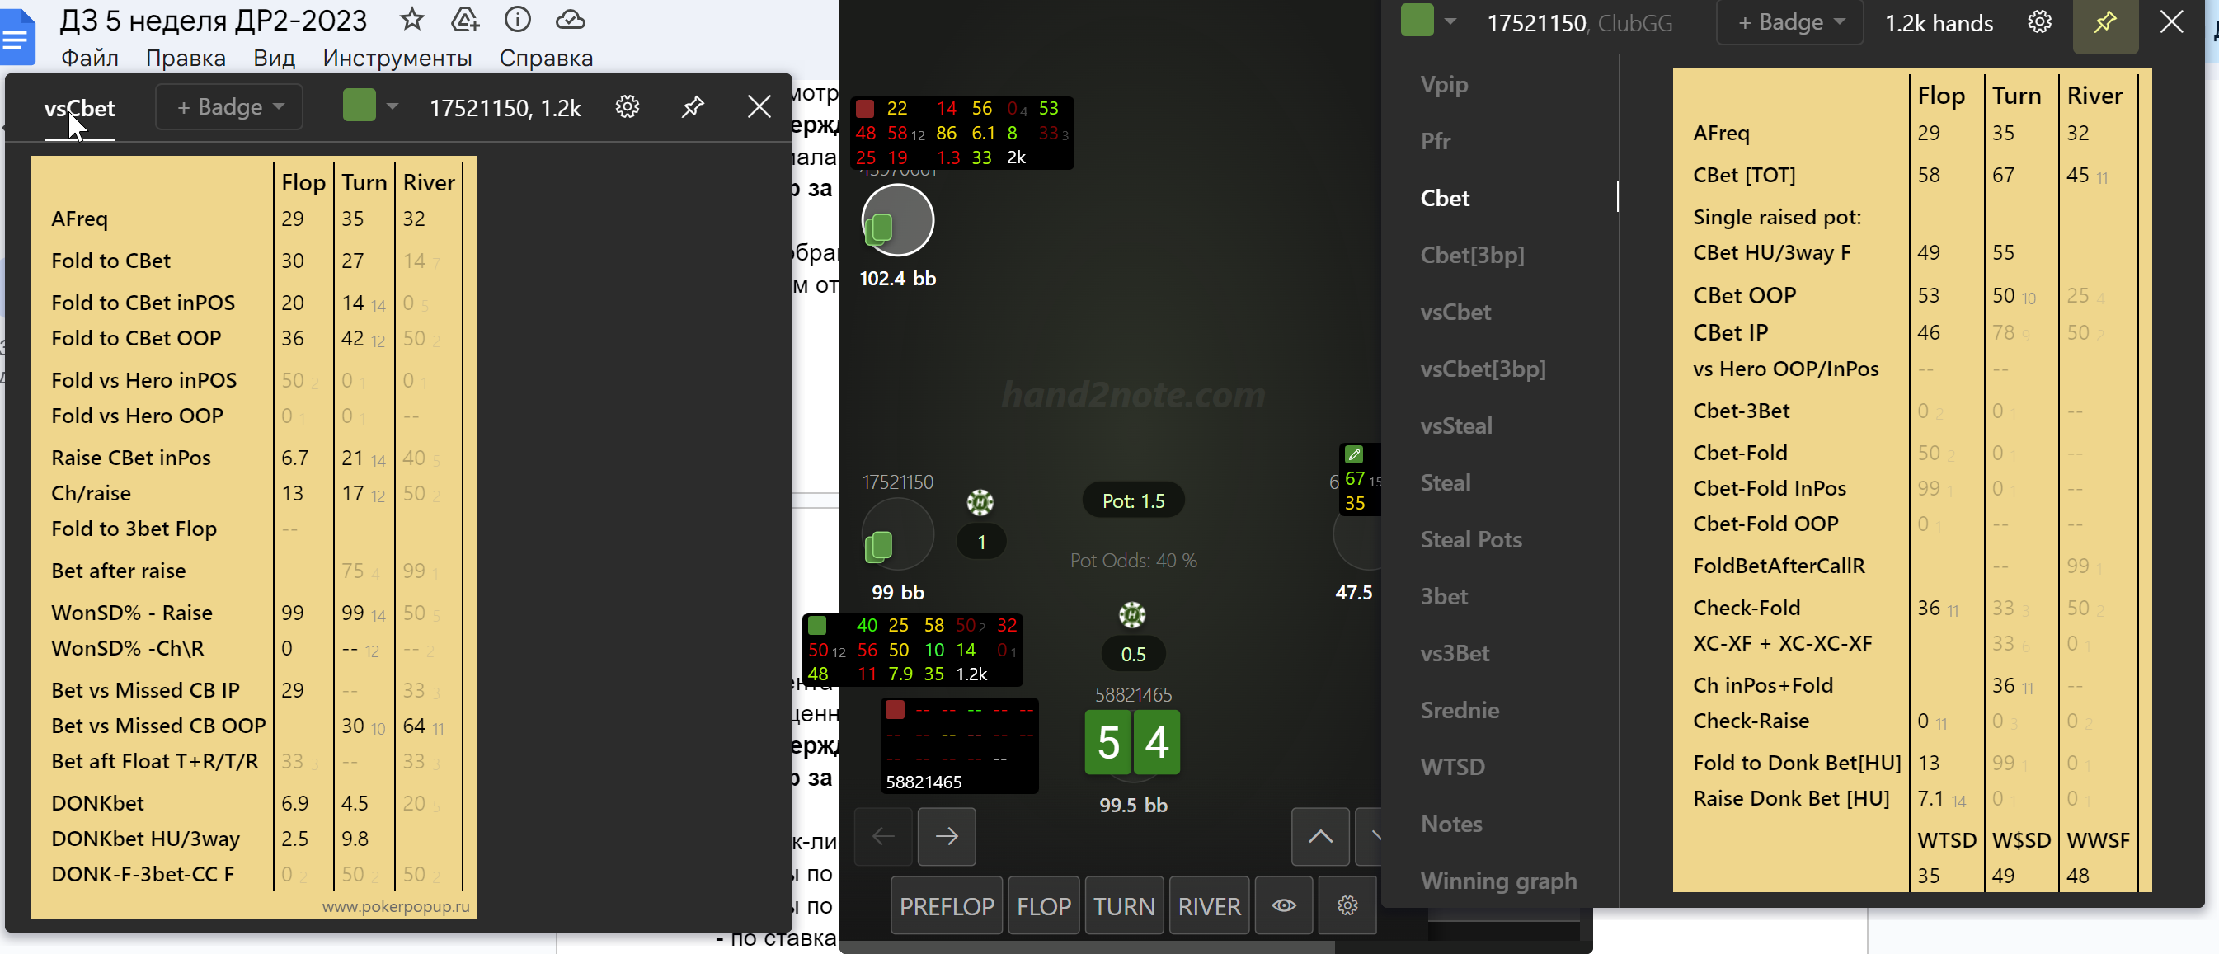The height and width of the screenshot is (954, 2219).
Task: Select Cbet in the stats sidebar
Action: (1445, 198)
